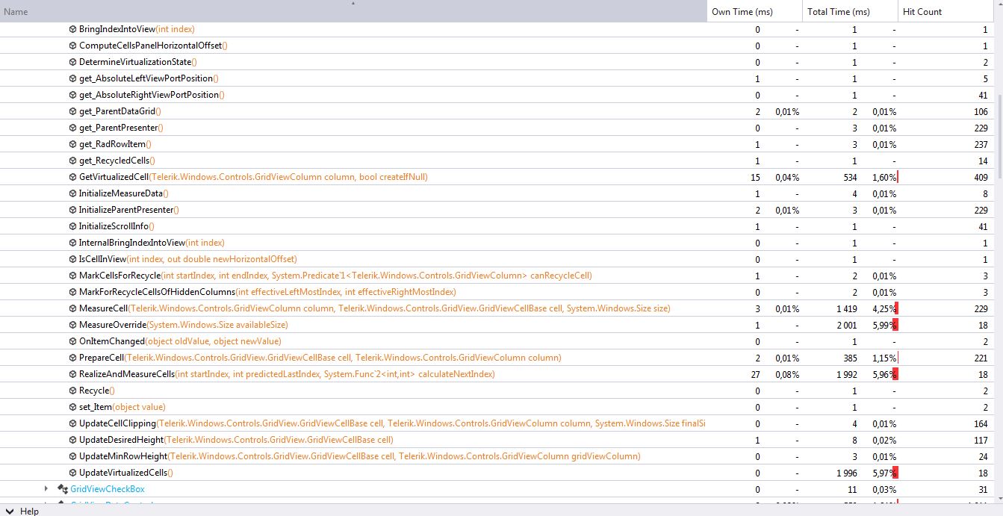Click the 237 hit count value
This screenshot has width=1003, height=516.
coord(980,144)
